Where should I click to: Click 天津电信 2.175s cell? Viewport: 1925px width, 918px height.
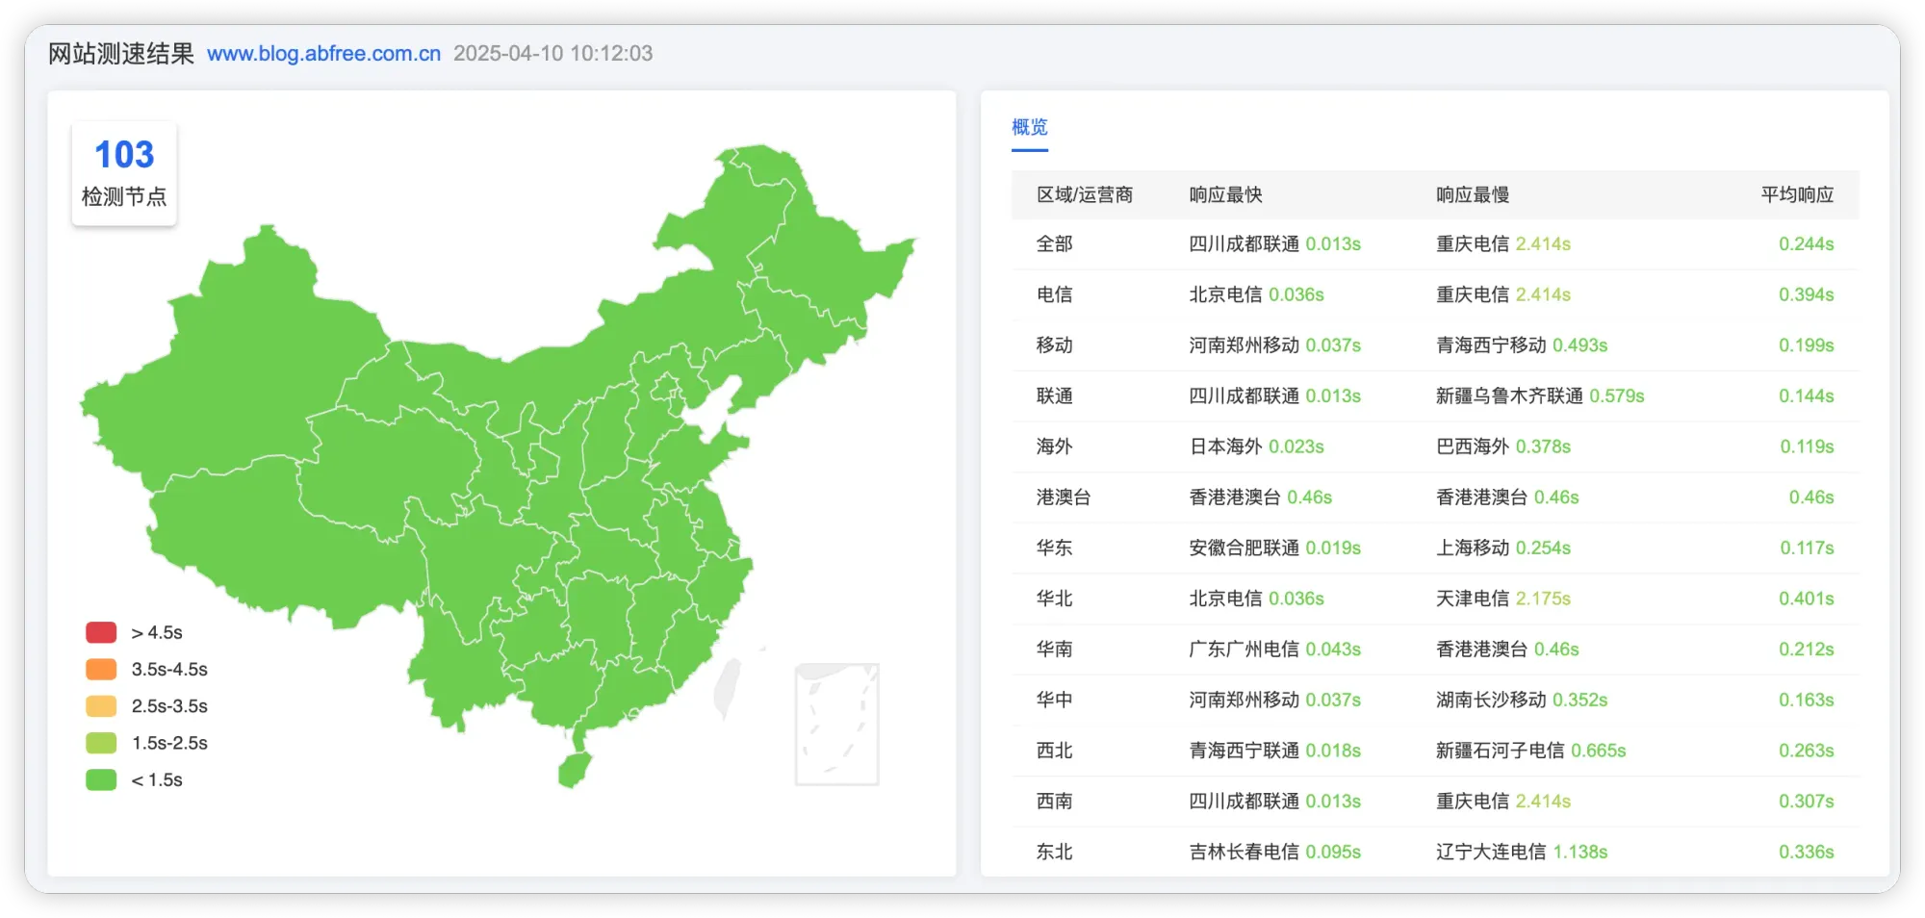pos(1503,599)
